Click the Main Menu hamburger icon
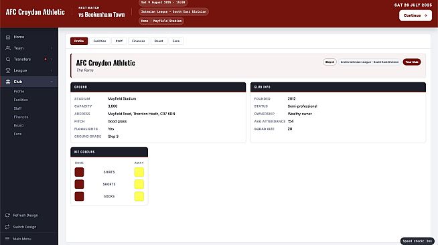438x245 pixels. point(7,239)
